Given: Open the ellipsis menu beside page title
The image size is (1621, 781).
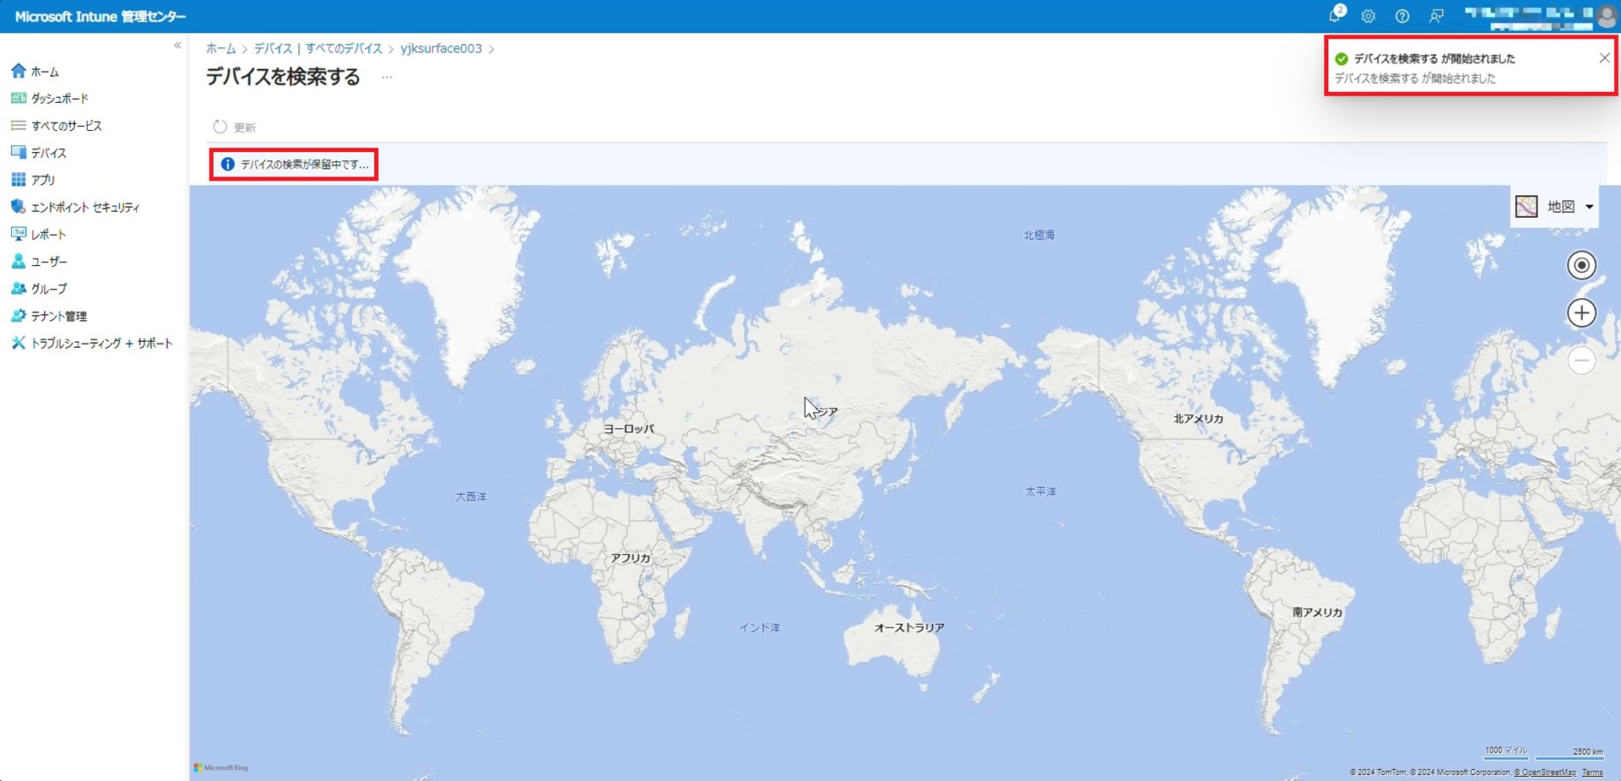Looking at the screenshot, I should click(x=387, y=77).
